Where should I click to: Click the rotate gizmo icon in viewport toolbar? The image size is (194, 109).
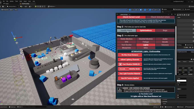(x=132, y=10)
